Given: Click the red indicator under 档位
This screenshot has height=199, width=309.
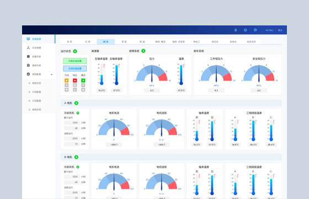Looking at the screenshot, I should point(75,81).
